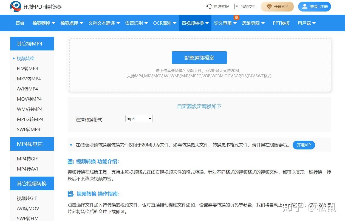Select 视频转GIF in sidebar
The height and width of the screenshot is (221, 345).
[x=27, y=198]
